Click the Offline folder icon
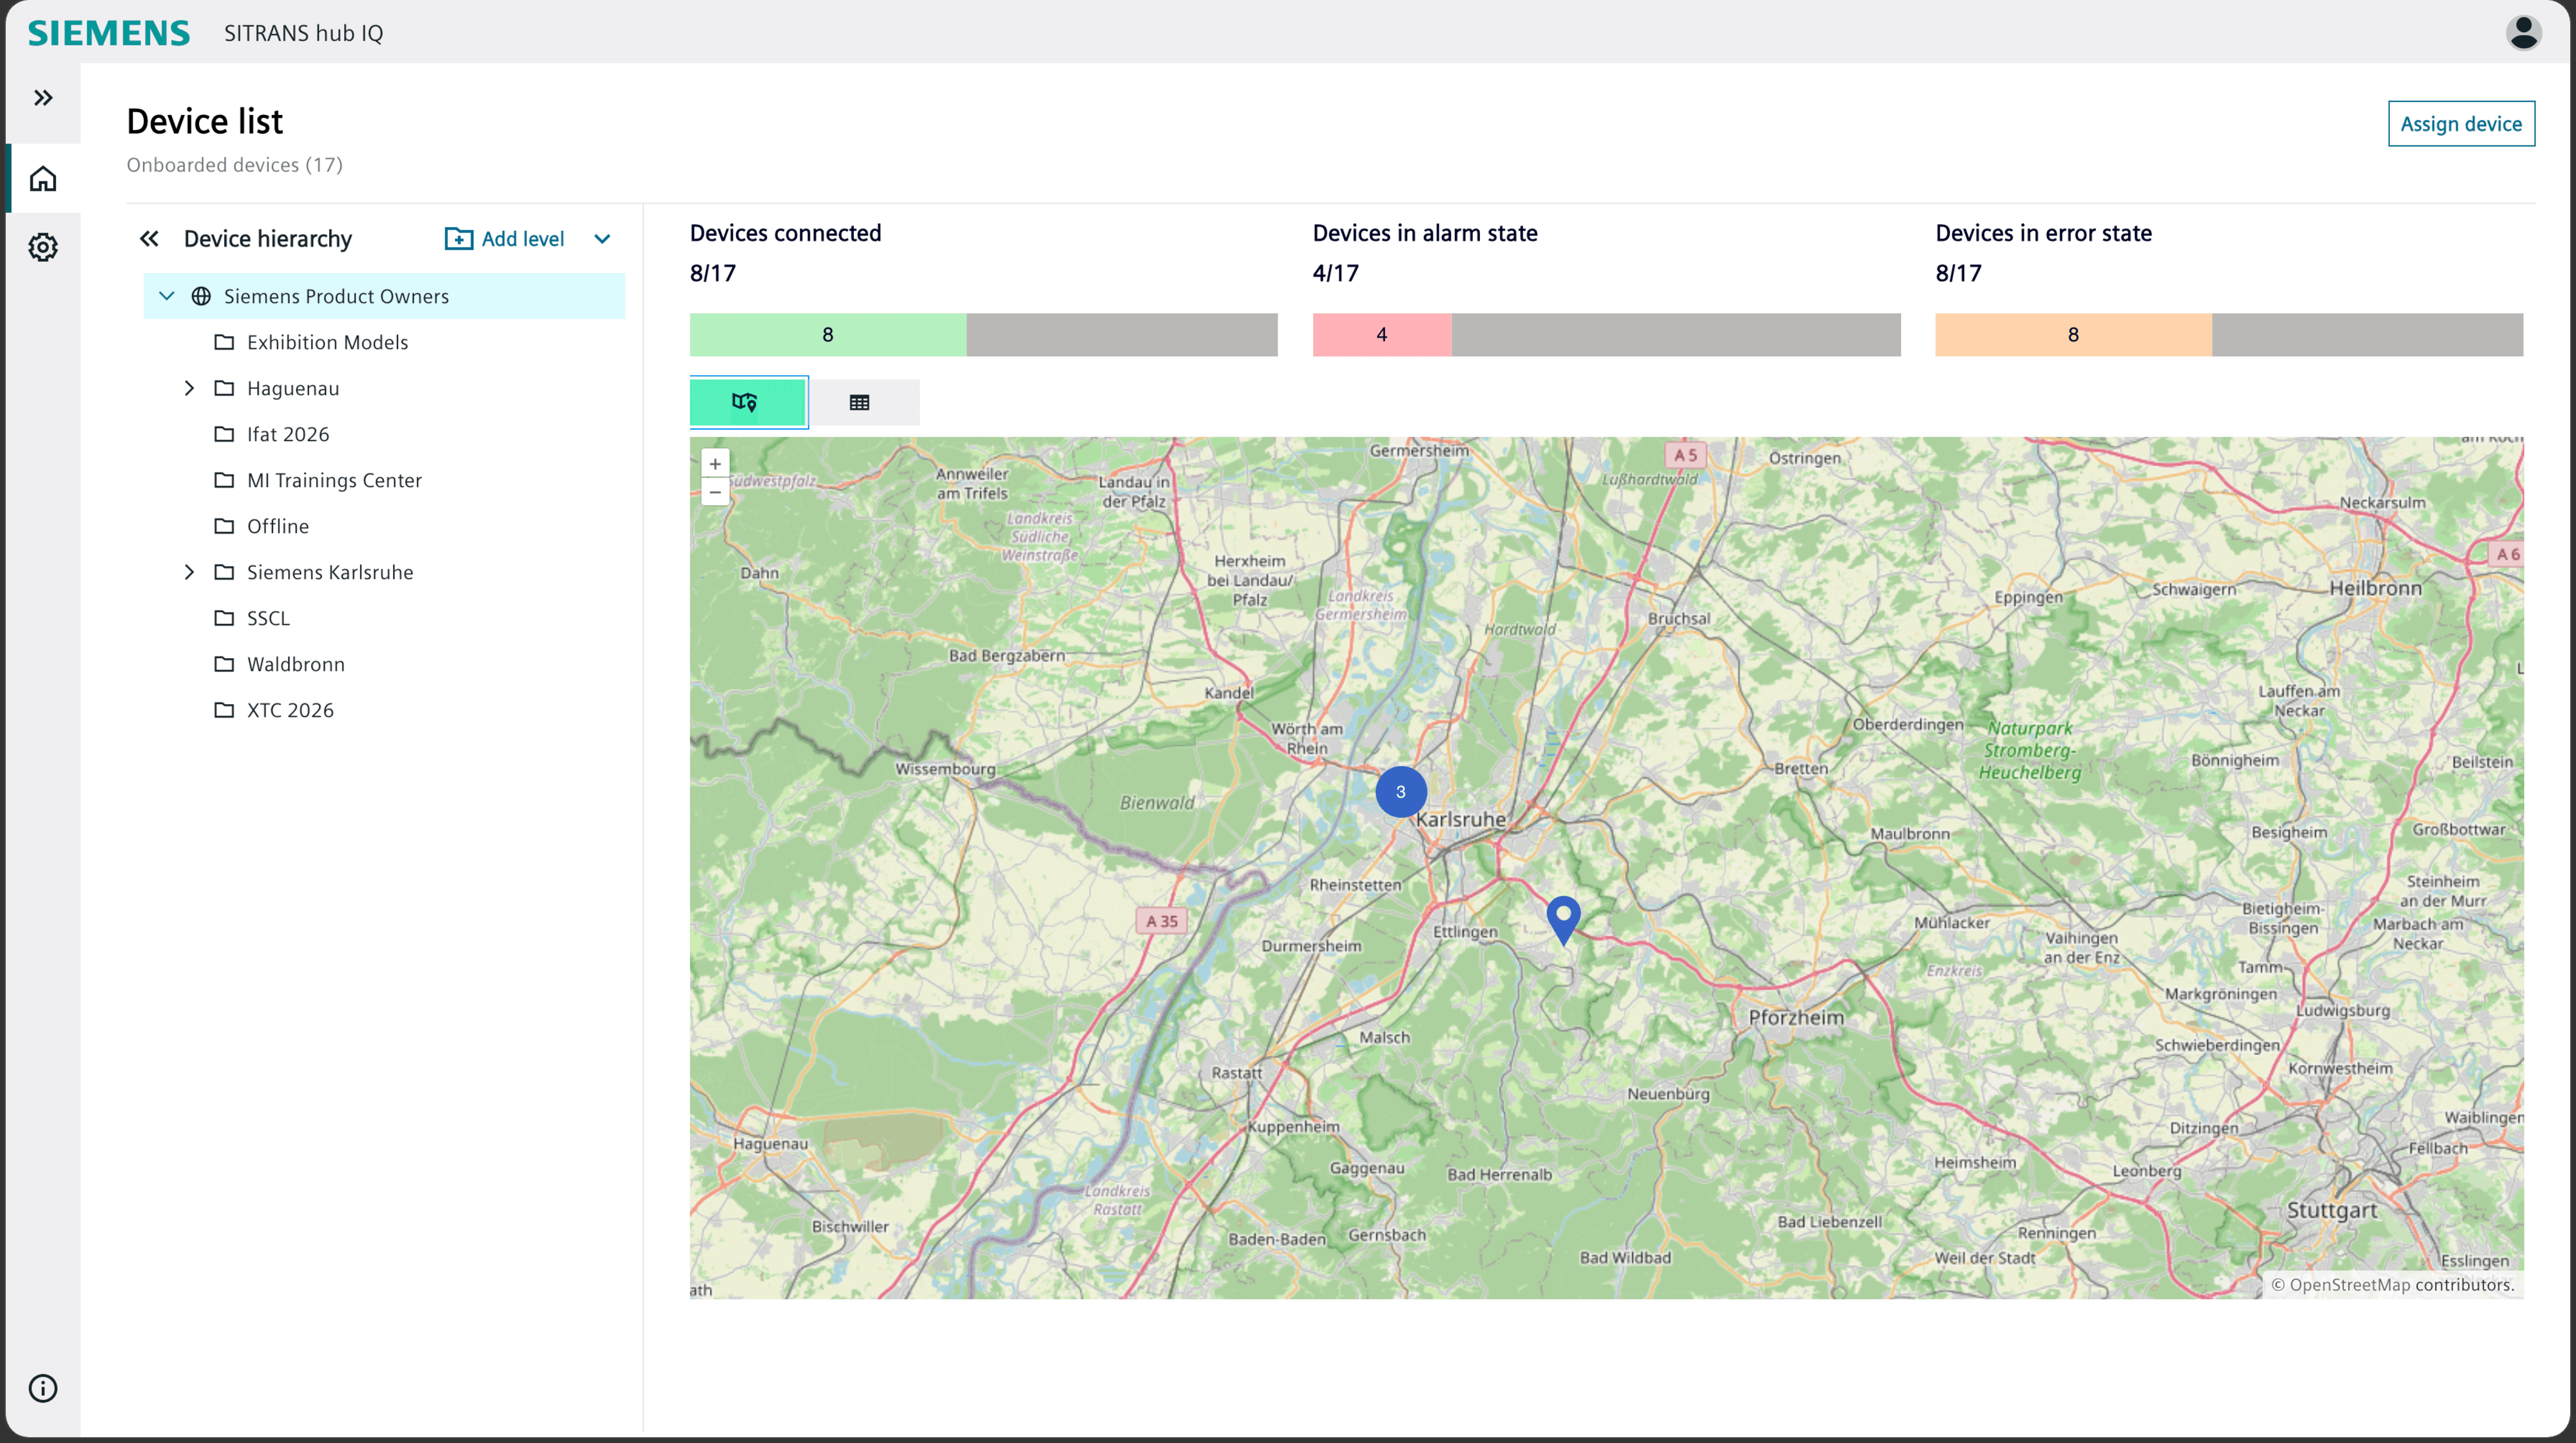Viewport: 2576px width, 1443px height. click(224, 526)
